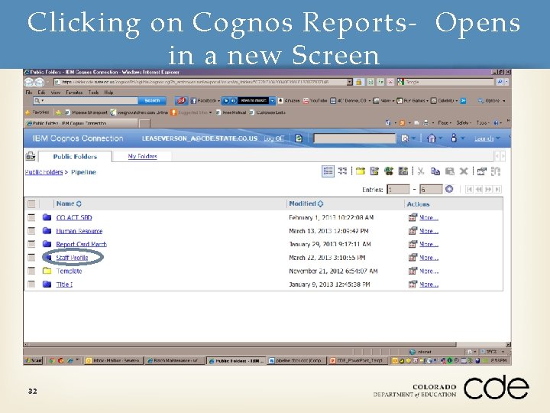Click the Facebook toolbar icon
This screenshot has width=550, height=413.
193,101
